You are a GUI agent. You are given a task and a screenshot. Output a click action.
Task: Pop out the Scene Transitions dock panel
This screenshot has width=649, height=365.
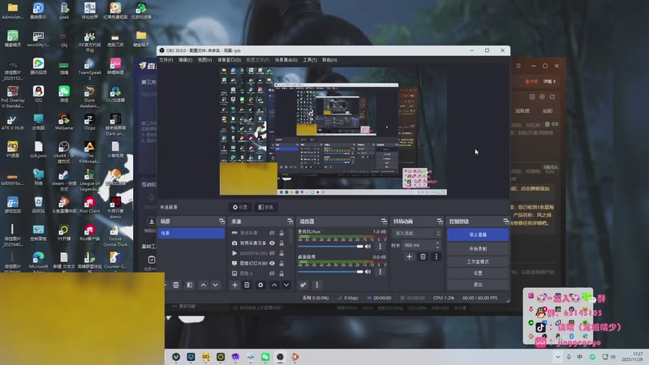coord(440,221)
